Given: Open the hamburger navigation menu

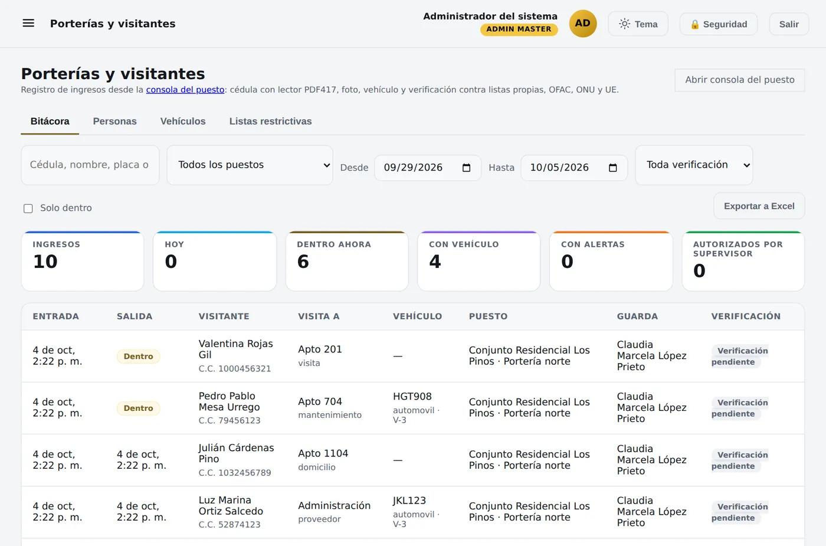Looking at the screenshot, I should pyautogui.click(x=28, y=23).
